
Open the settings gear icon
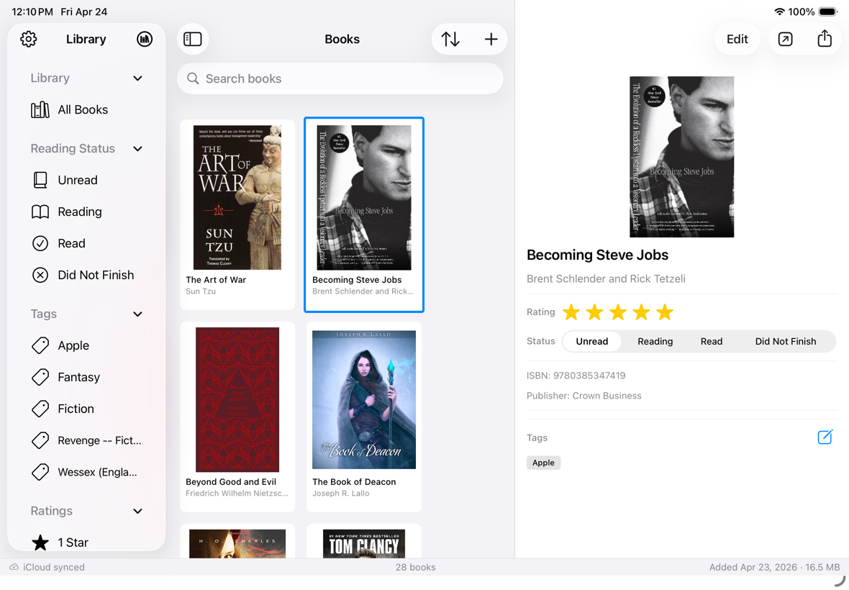point(29,39)
